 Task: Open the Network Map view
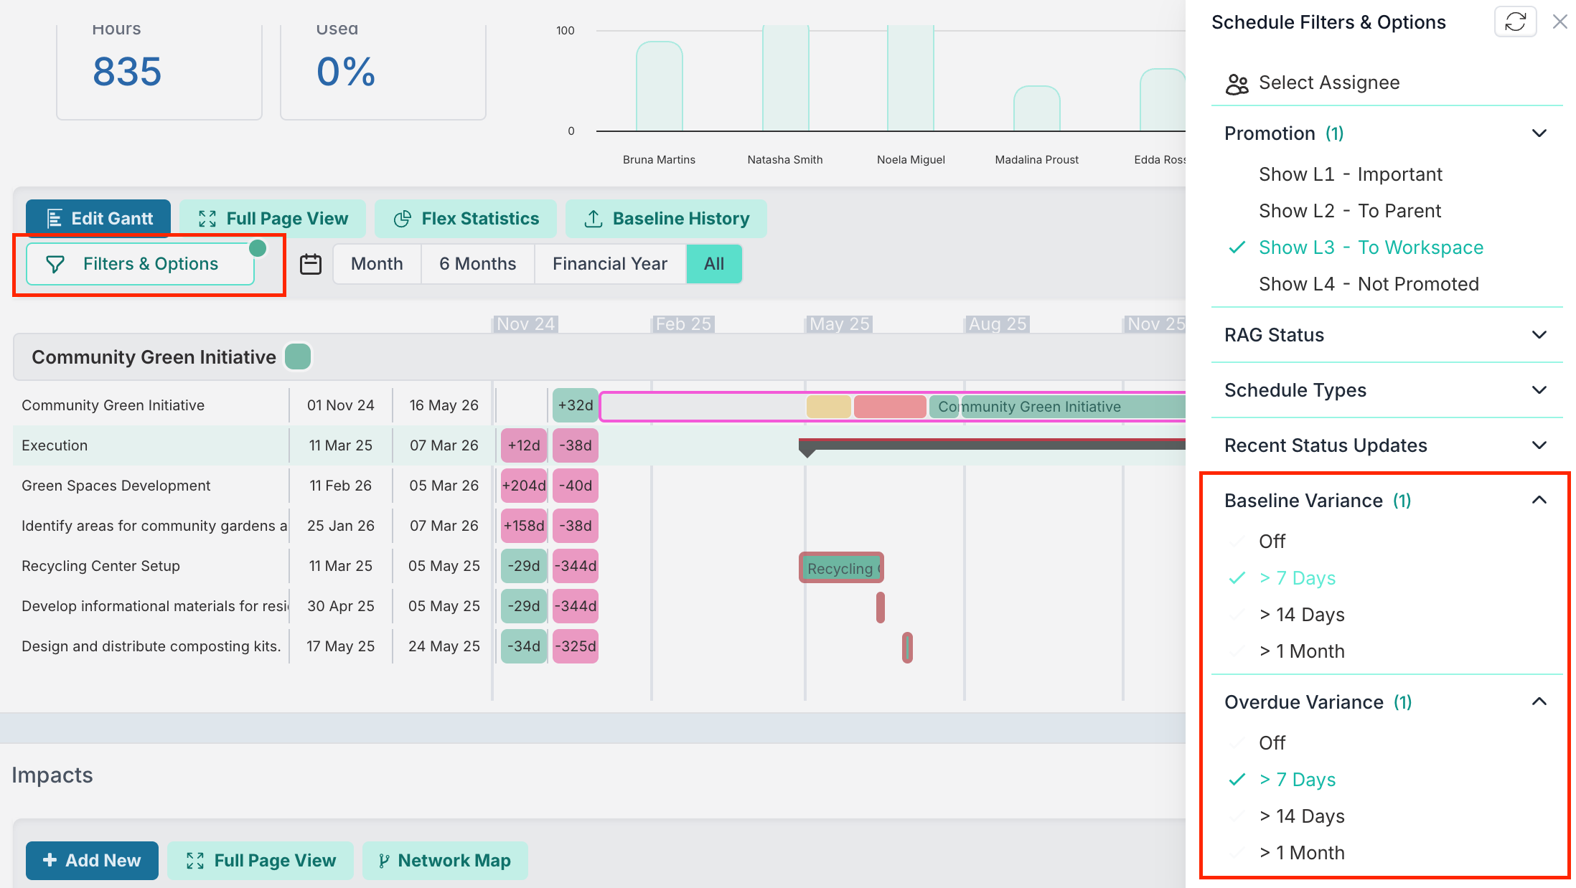445,860
